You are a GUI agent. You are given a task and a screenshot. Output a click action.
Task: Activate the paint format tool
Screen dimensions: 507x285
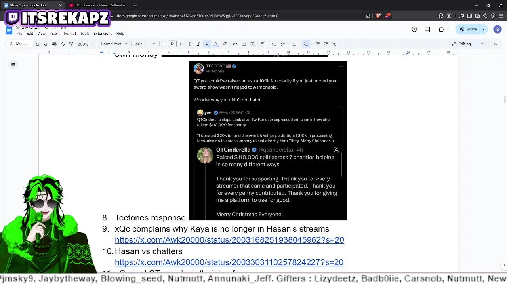71,44
